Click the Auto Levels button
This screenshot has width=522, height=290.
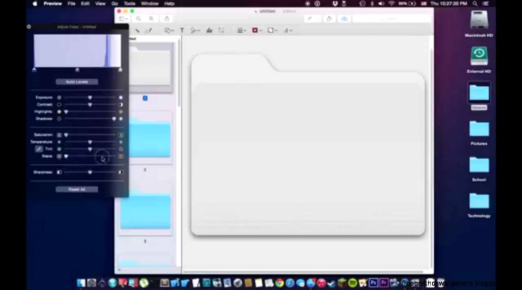[77, 81]
